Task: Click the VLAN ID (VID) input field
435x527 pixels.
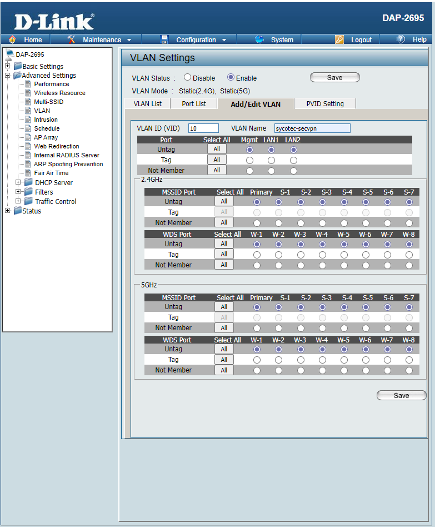Action: coord(203,128)
